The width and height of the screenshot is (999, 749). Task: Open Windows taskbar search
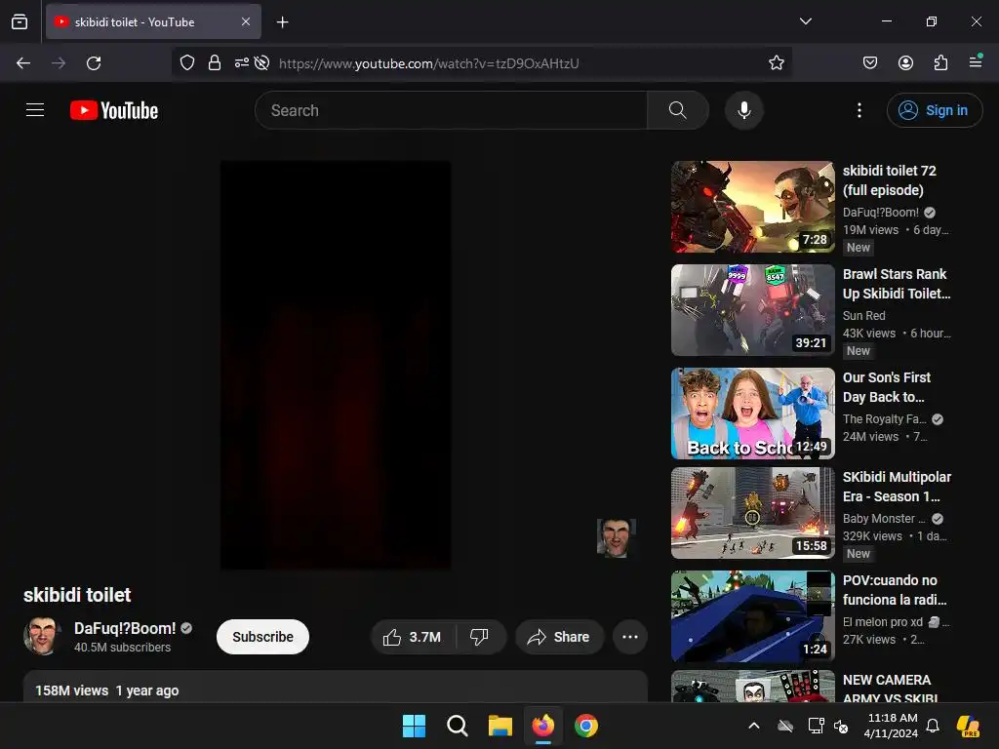(457, 726)
